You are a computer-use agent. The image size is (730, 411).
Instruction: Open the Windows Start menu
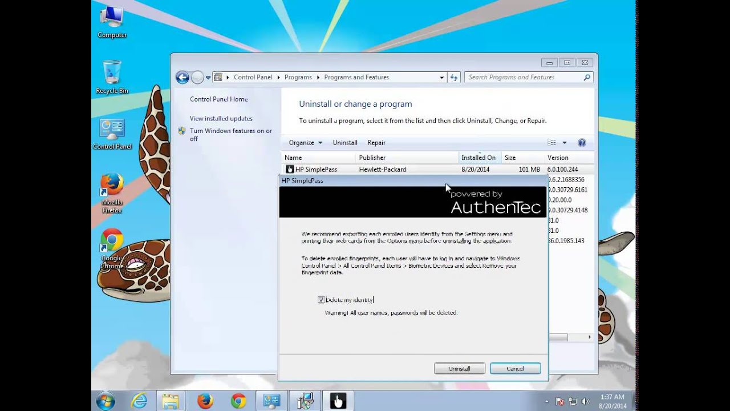click(106, 401)
